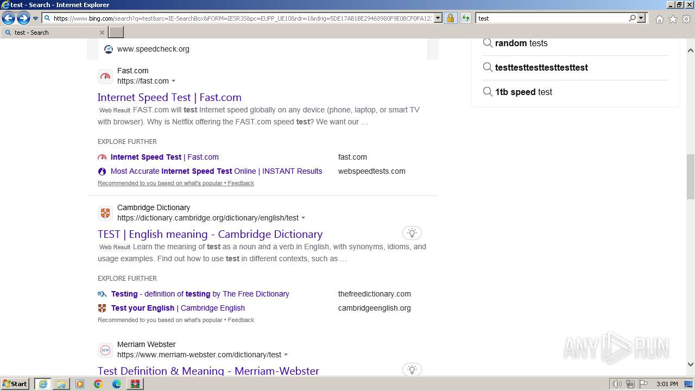Screen dimensions: 695x391
Task: Open the Windows Start button
Action: [15, 384]
